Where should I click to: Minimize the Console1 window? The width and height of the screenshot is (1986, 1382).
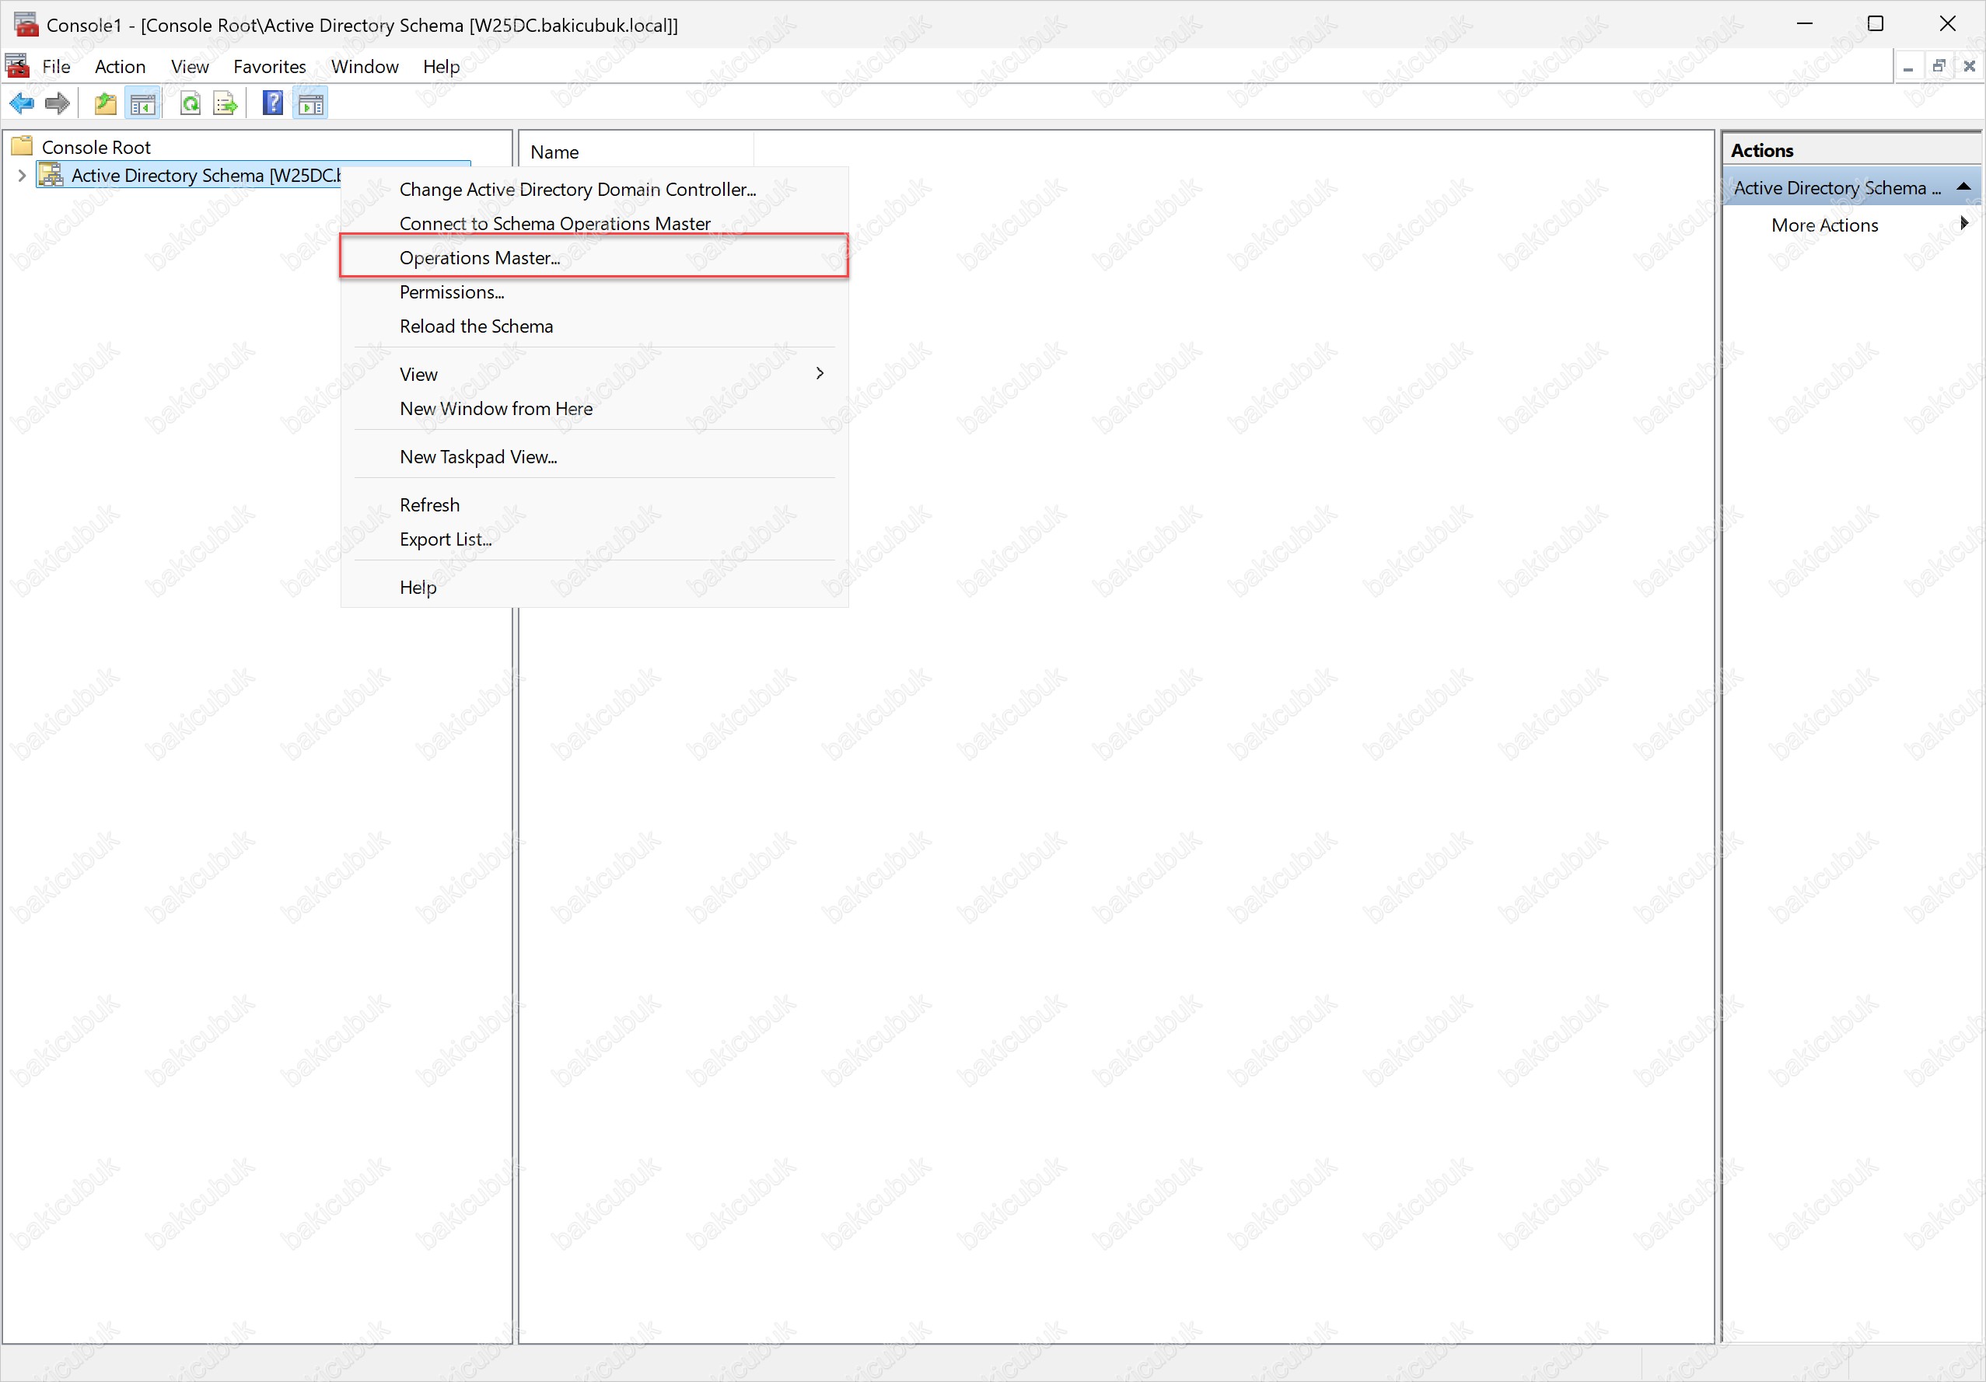pyautogui.click(x=1804, y=23)
